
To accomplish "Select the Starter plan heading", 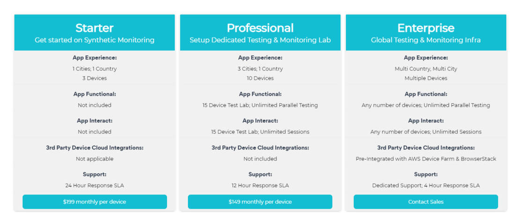I will 95,28.
